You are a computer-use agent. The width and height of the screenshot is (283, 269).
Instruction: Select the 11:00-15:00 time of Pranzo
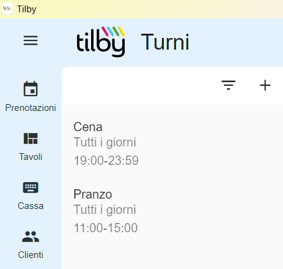106,228
